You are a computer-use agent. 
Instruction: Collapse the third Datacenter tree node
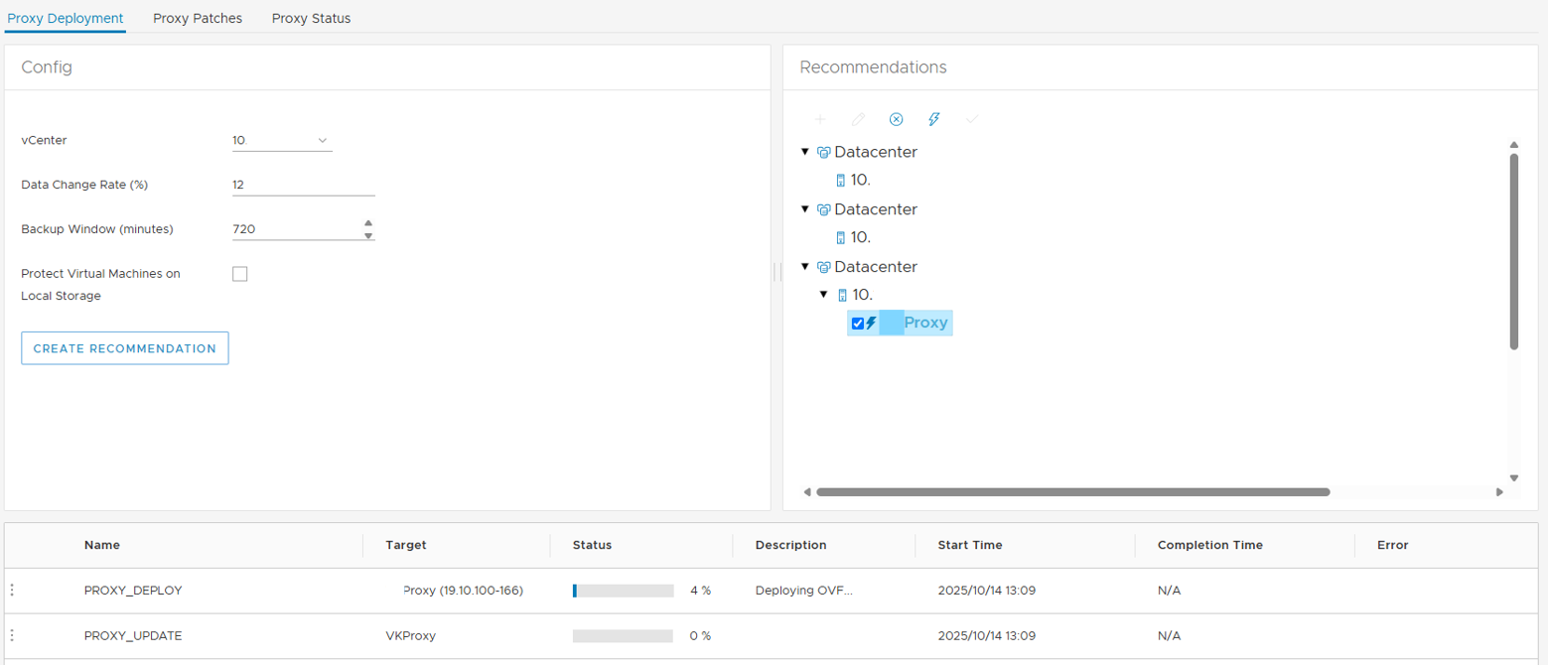[x=804, y=267]
